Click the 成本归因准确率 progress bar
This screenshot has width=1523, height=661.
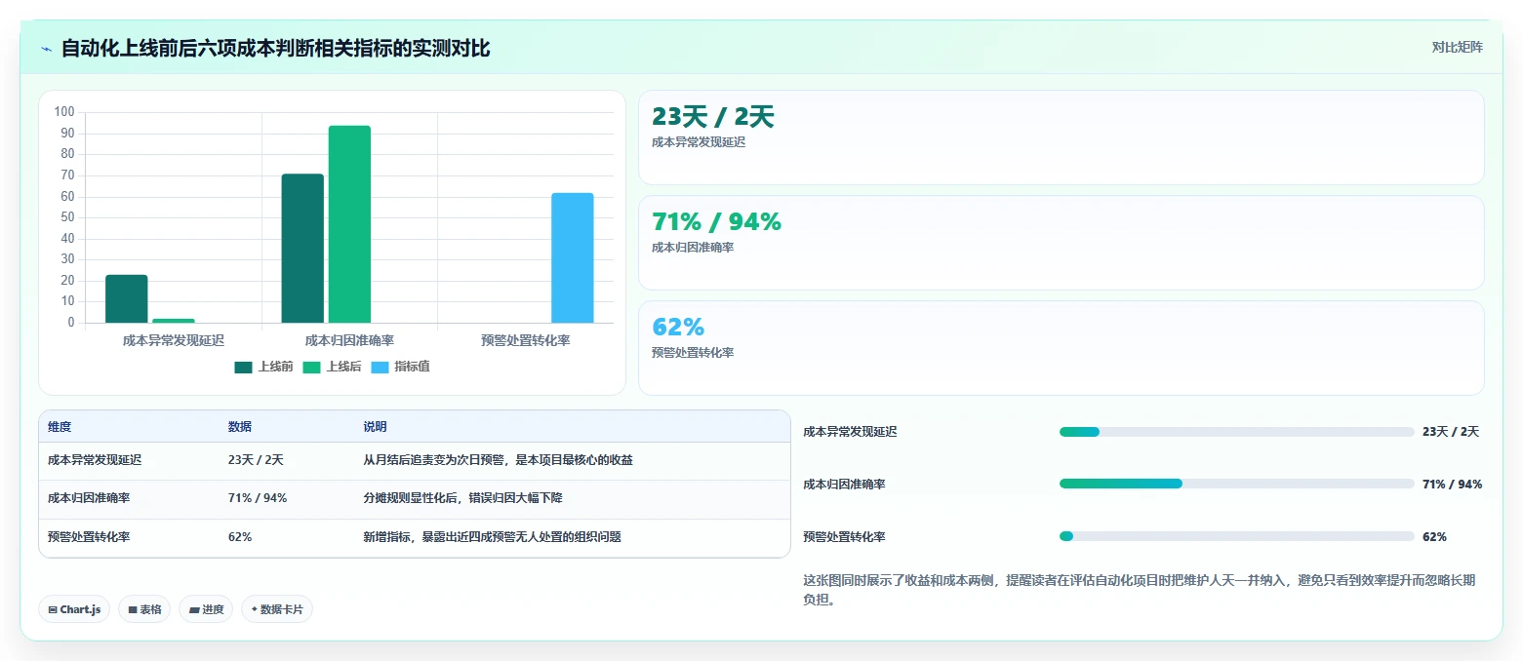point(1236,484)
